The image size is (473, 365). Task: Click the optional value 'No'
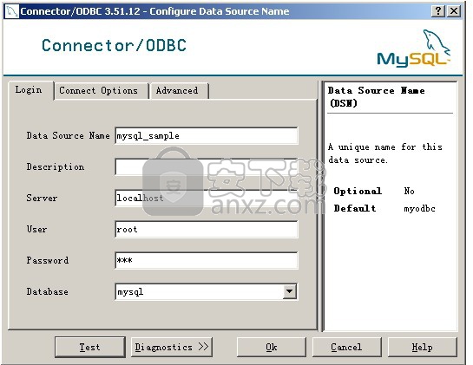click(409, 191)
